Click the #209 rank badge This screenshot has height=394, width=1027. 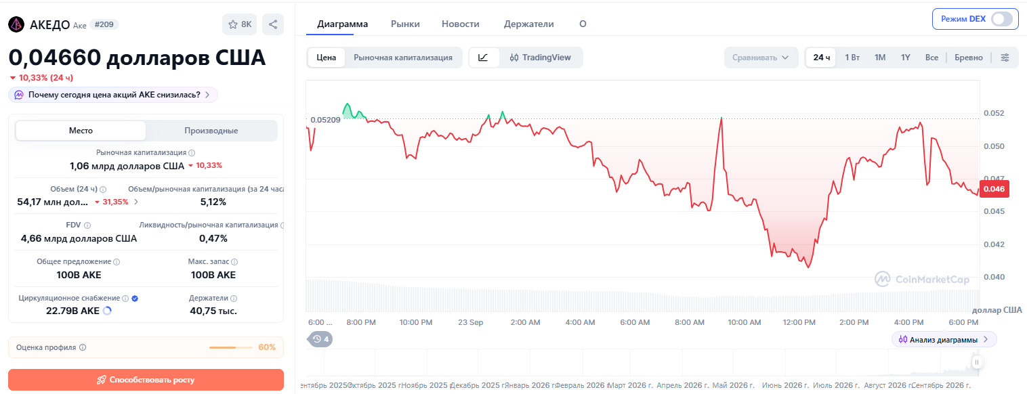pyautogui.click(x=104, y=24)
